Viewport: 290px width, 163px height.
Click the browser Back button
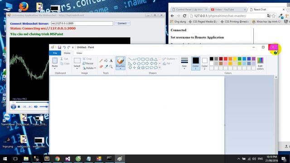click(x=172, y=16)
